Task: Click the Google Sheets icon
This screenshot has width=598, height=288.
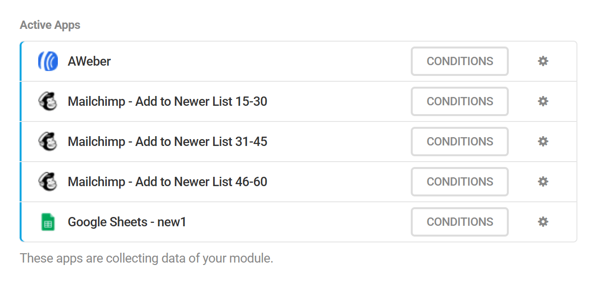Action: point(47,221)
